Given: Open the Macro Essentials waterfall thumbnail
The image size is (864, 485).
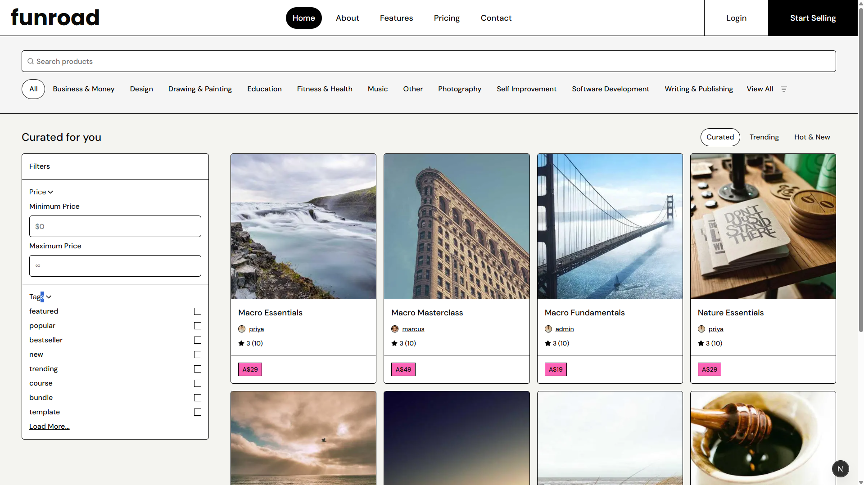Looking at the screenshot, I should [303, 226].
